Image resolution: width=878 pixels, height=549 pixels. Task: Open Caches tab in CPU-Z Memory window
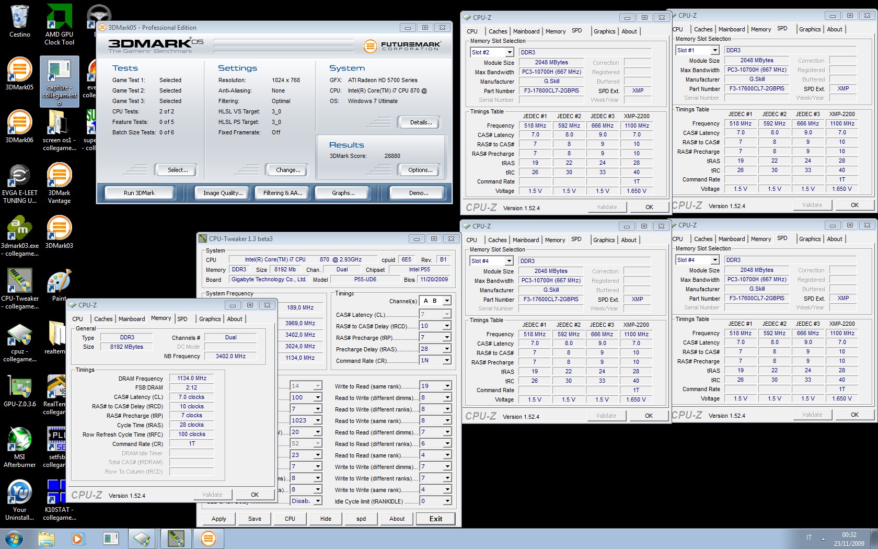tap(103, 319)
